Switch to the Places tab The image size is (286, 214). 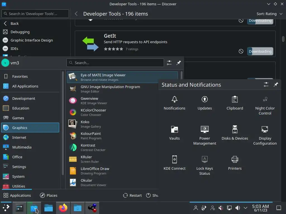[x=49, y=195]
